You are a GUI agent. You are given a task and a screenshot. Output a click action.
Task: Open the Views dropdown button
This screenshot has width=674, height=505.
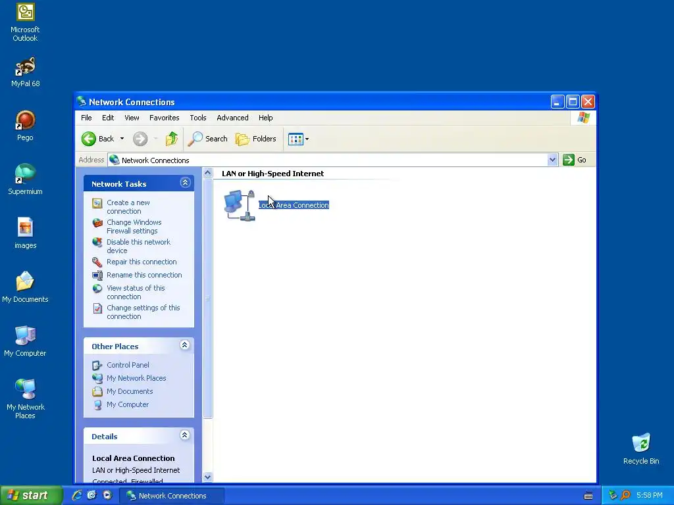298,139
